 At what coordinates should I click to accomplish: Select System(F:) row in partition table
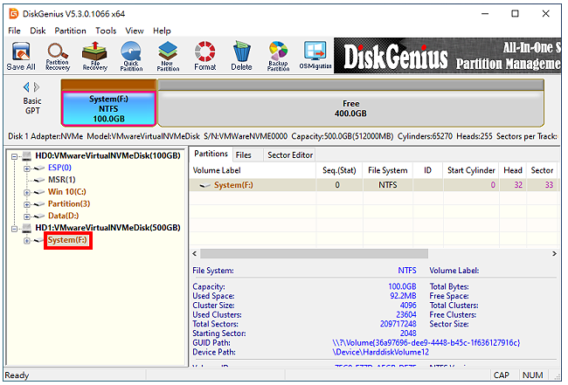(373, 185)
